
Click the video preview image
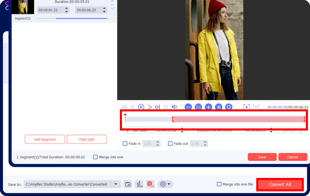pos(214,50)
